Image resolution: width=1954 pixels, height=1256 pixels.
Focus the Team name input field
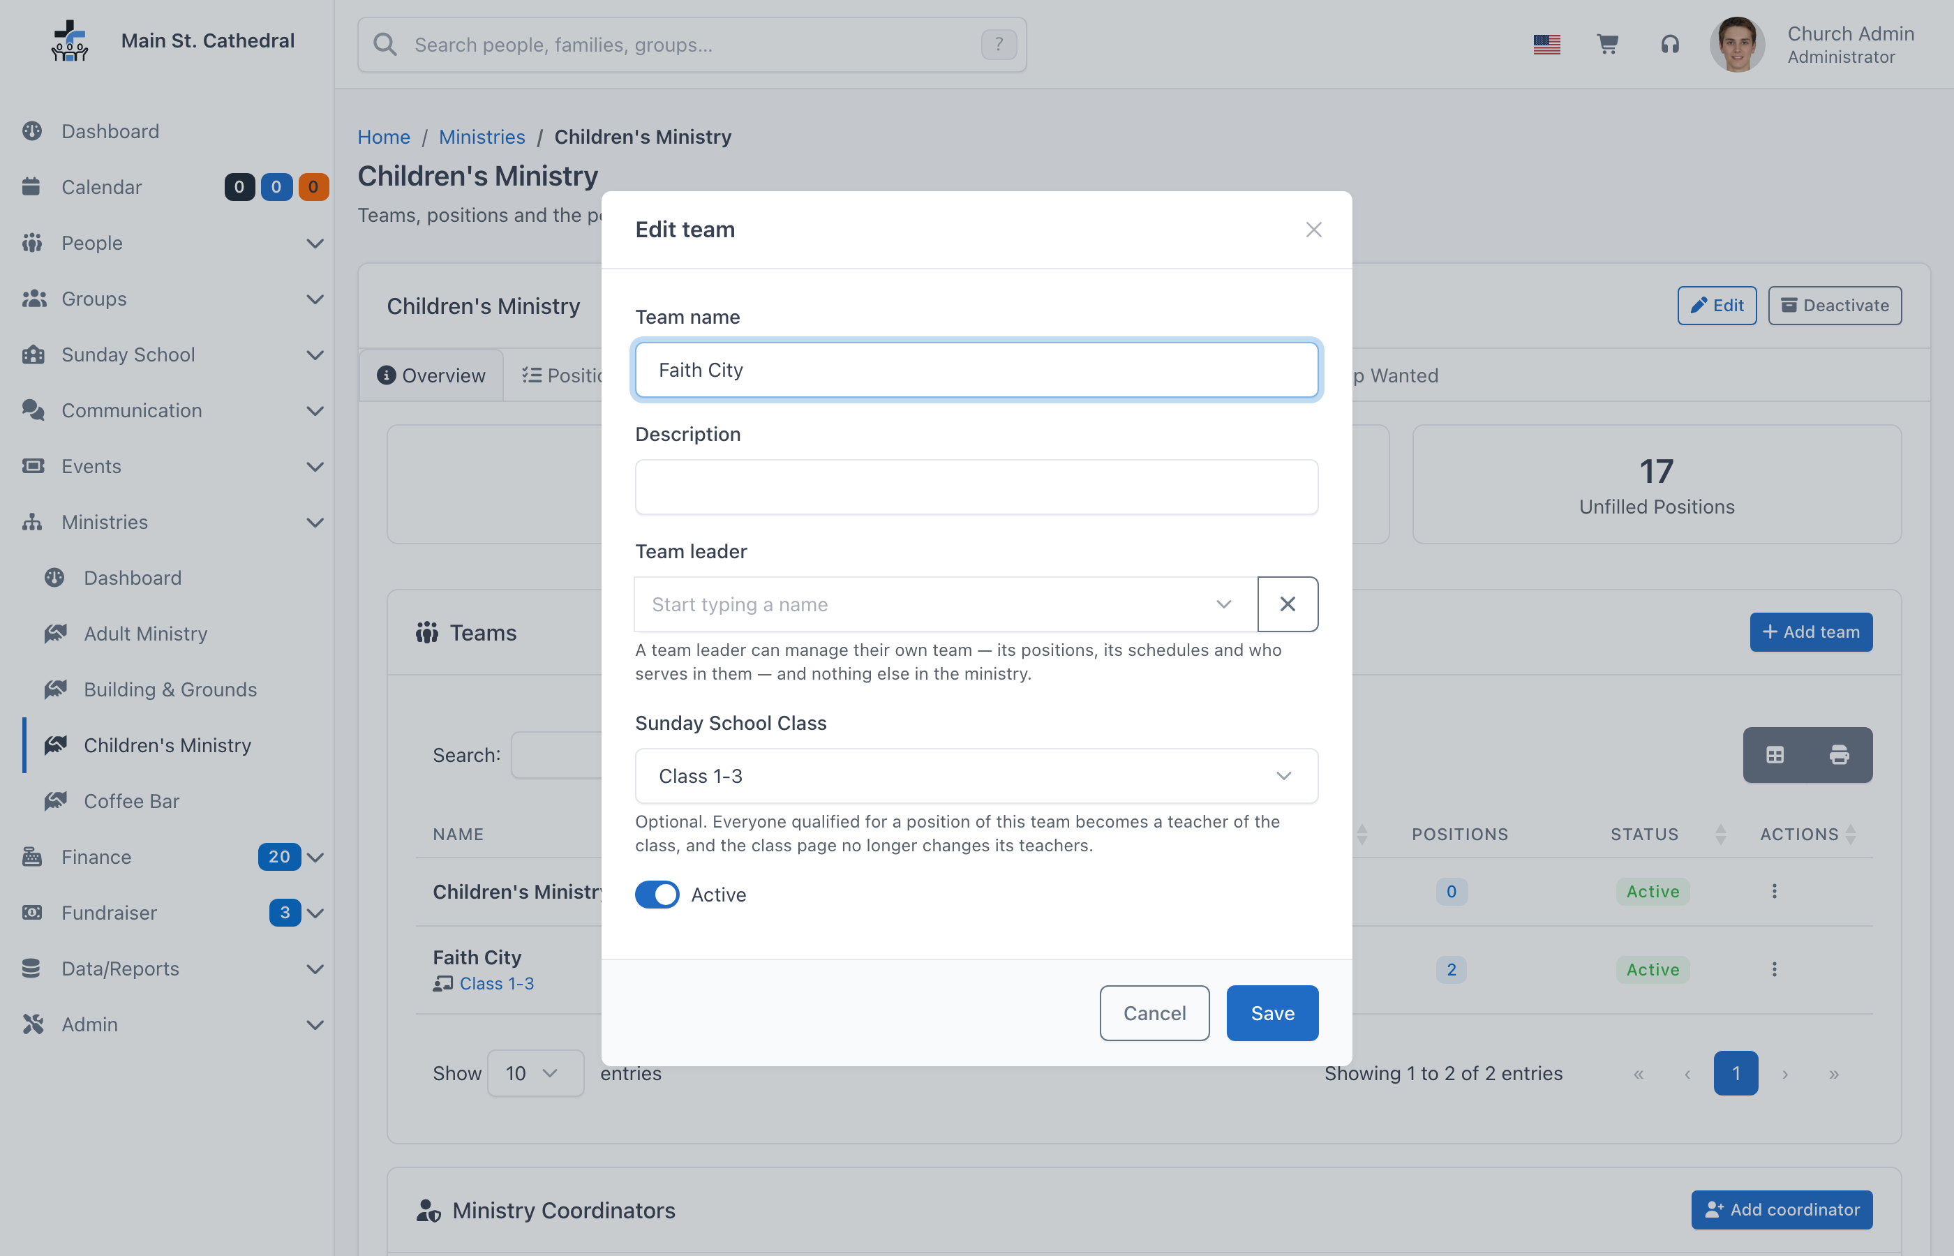(976, 371)
